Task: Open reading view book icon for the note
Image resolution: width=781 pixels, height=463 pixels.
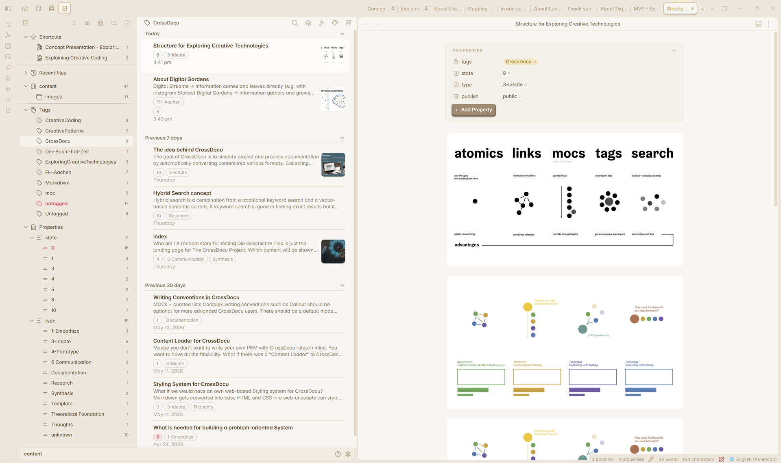Action: tap(758, 24)
